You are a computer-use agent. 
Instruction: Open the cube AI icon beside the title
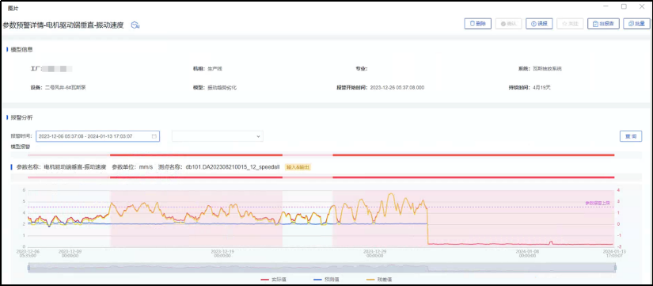135,25
